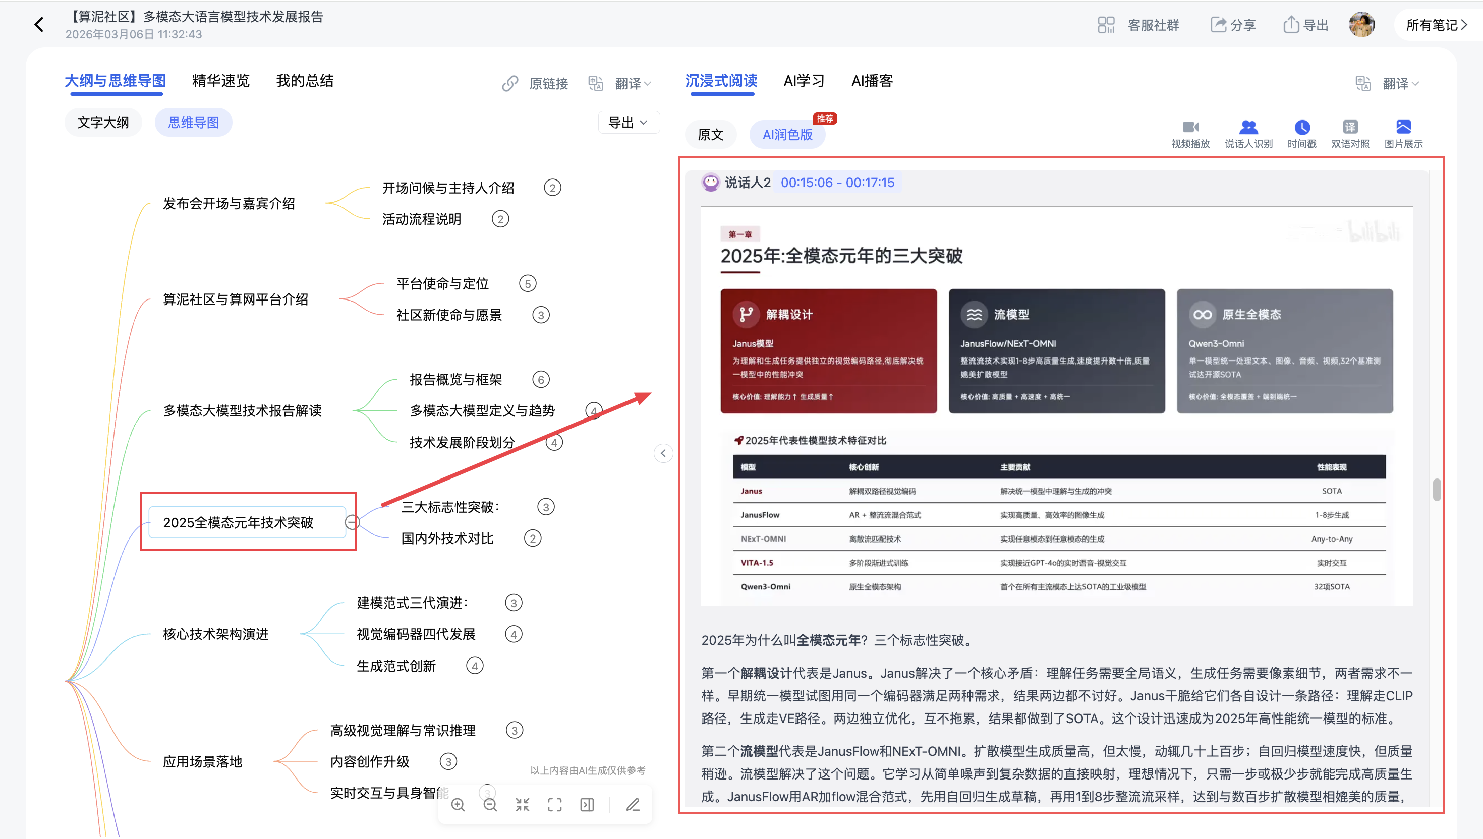Click the 2025年全模态元年 slide image
Image resolution: width=1483 pixels, height=839 pixels.
point(1056,406)
